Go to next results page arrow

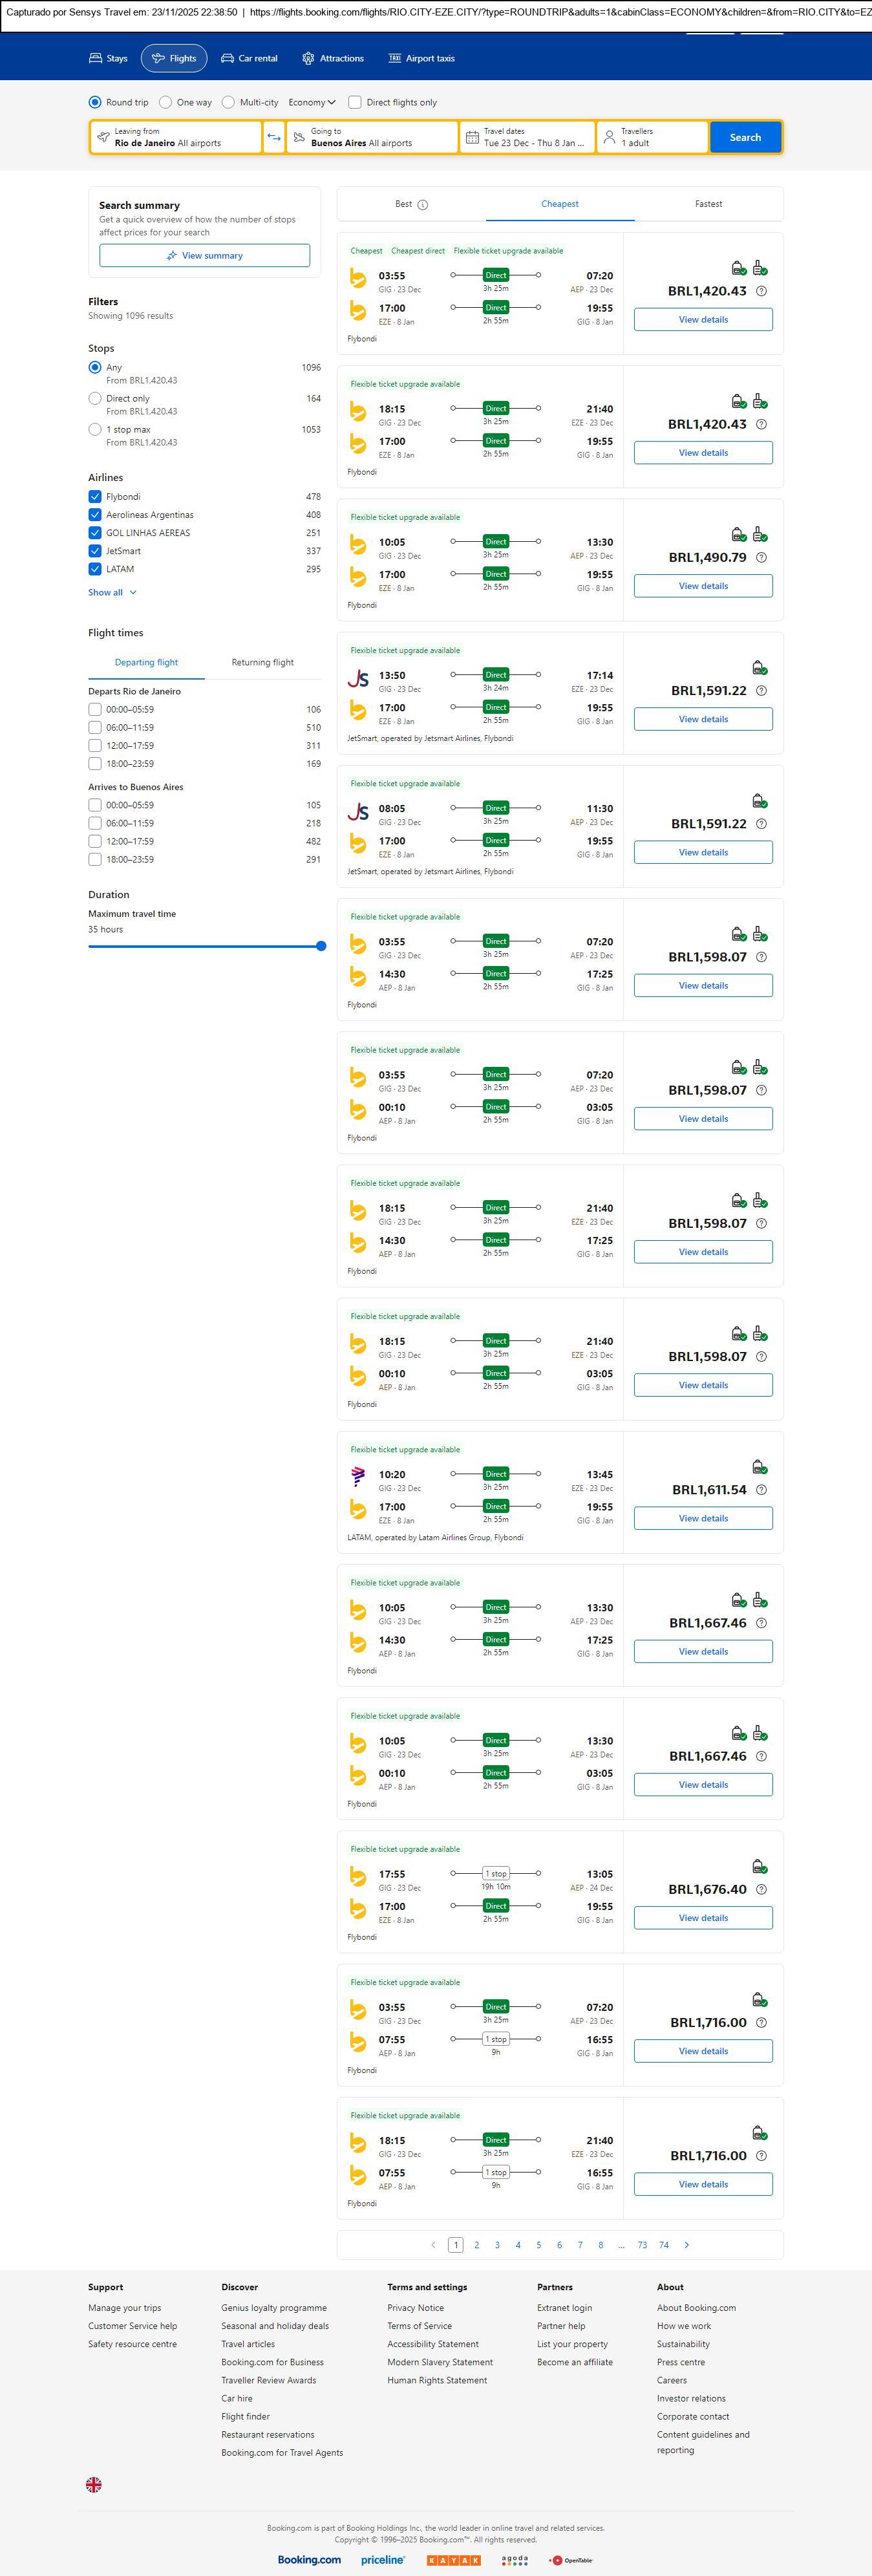686,2245
